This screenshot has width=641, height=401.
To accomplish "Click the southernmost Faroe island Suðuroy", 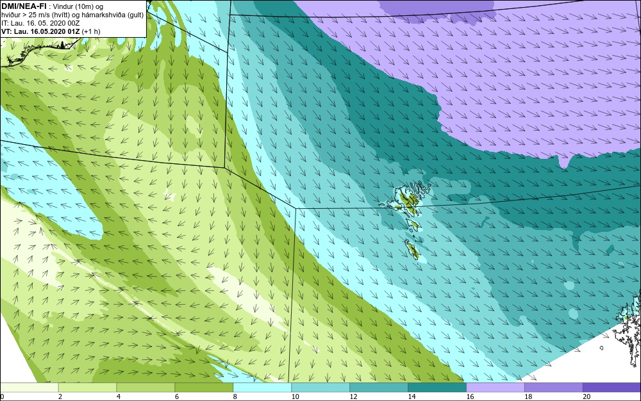I will pos(413,250).
